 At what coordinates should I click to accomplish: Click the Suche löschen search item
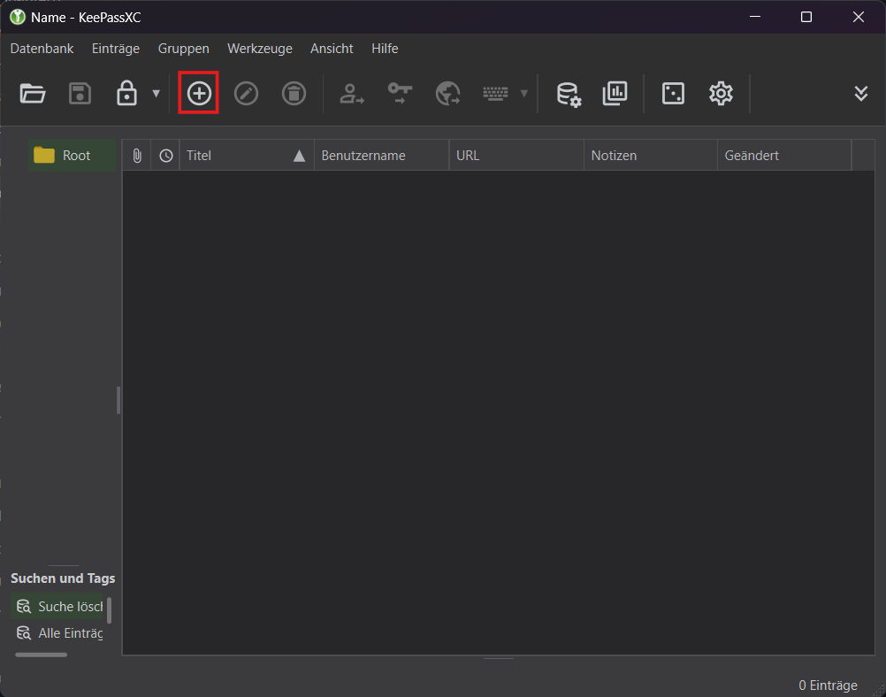click(x=60, y=607)
